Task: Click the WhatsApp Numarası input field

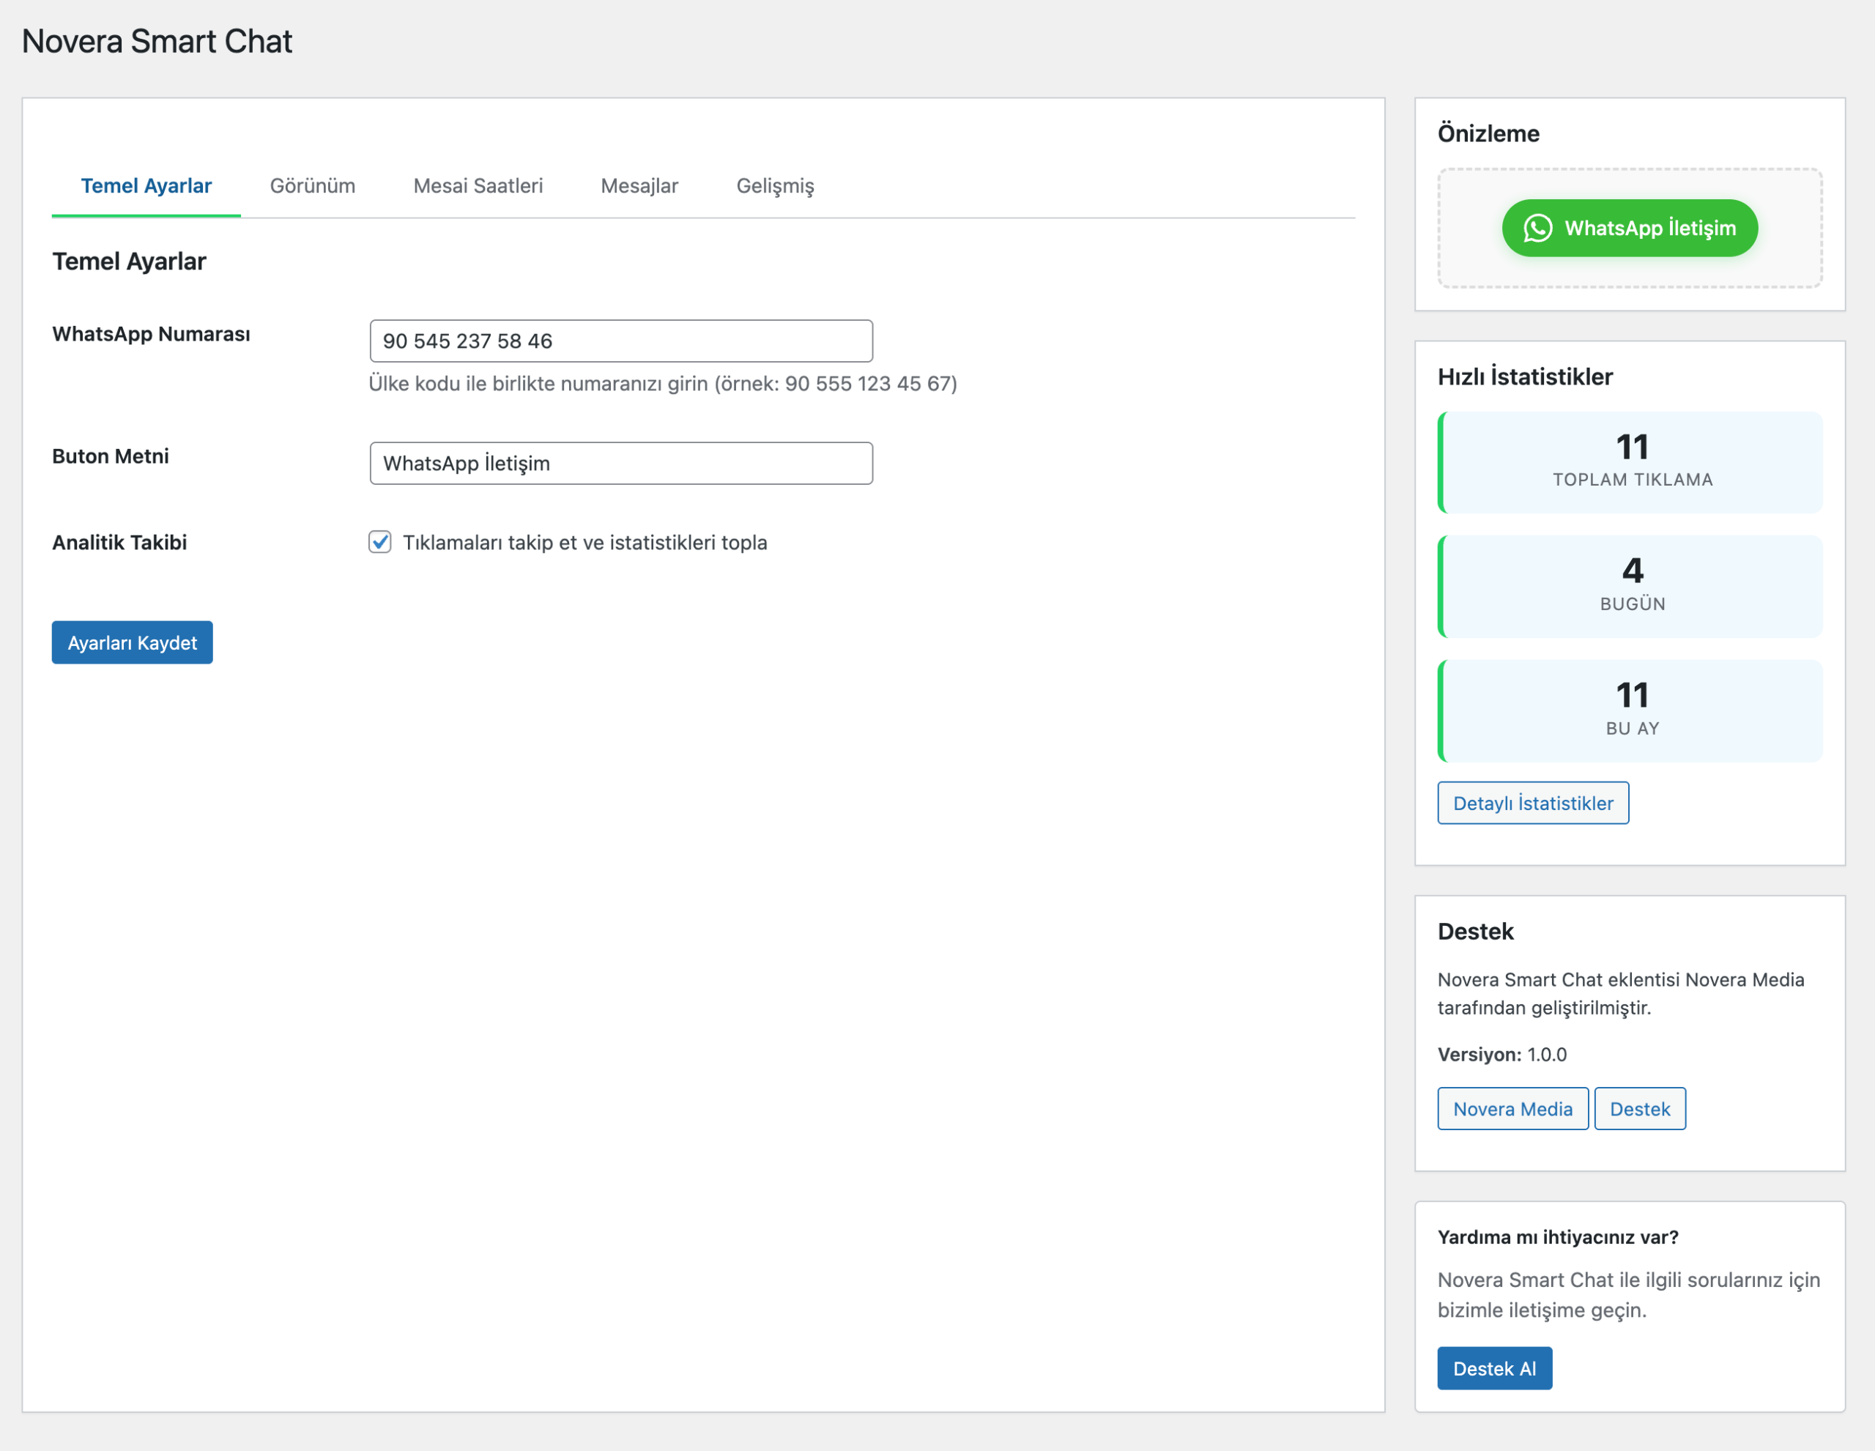Action: 620,341
